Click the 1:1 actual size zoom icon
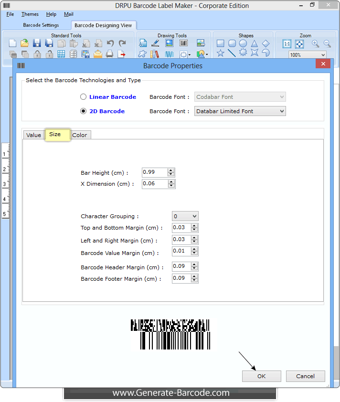340x402 pixels. (x=287, y=44)
